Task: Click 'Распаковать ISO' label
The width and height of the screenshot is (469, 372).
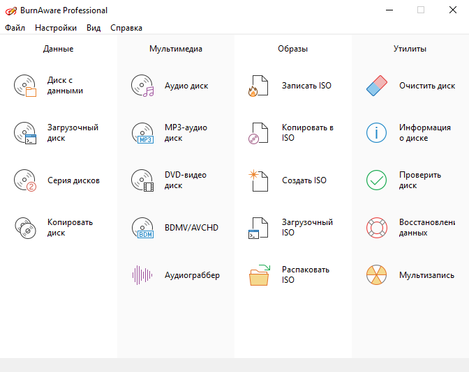Action: [306, 274]
